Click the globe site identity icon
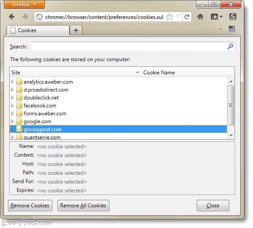 click(39, 17)
